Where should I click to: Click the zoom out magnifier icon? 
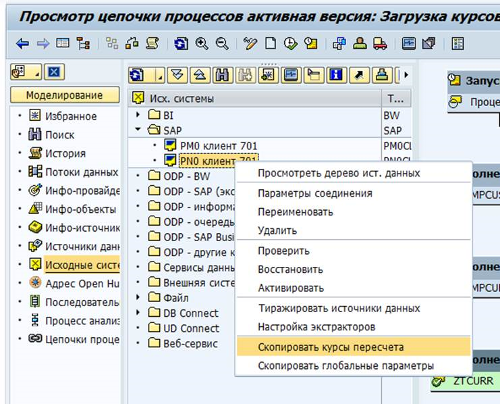click(222, 43)
